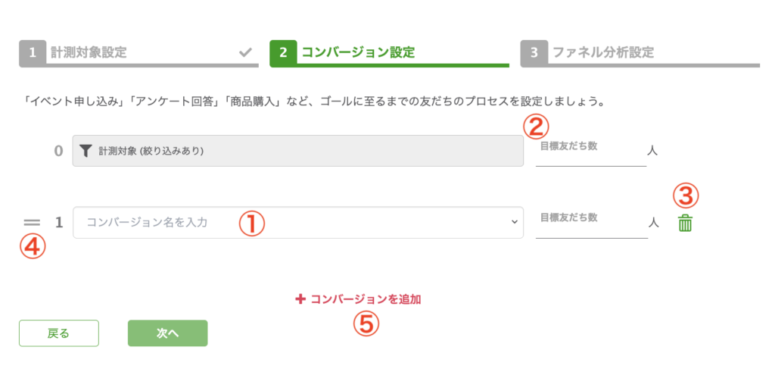The image size is (775, 372).
Task: Click the drag handle for conversion 1
Action: 31,223
